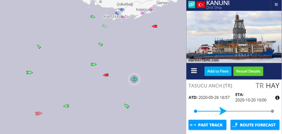The image size is (282, 134).
Task: Show the vessel's Past Track
Action: pos(207,125)
